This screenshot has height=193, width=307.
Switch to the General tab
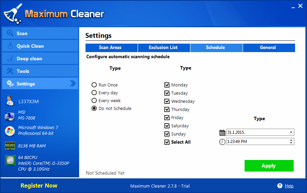269,48
